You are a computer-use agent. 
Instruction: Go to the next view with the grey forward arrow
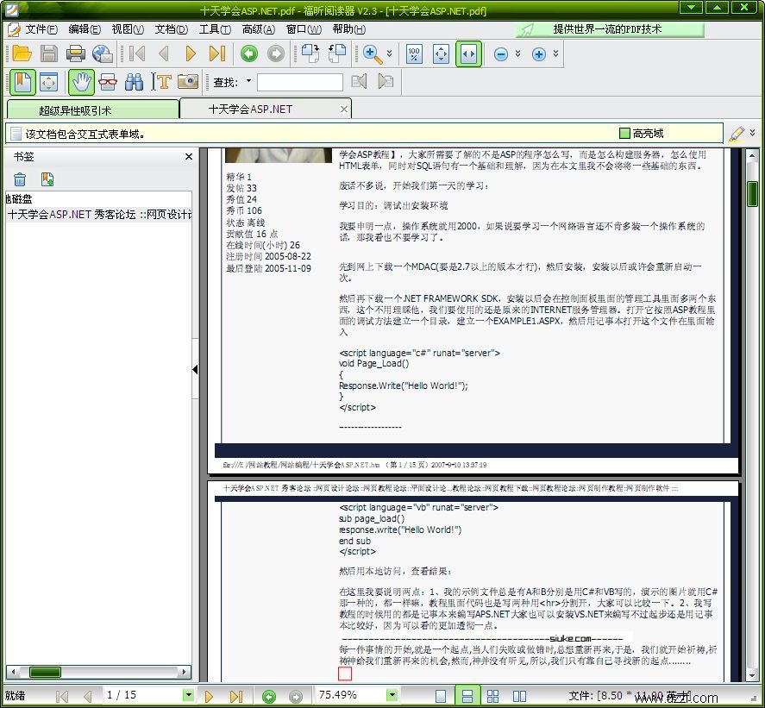click(x=276, y=53)
